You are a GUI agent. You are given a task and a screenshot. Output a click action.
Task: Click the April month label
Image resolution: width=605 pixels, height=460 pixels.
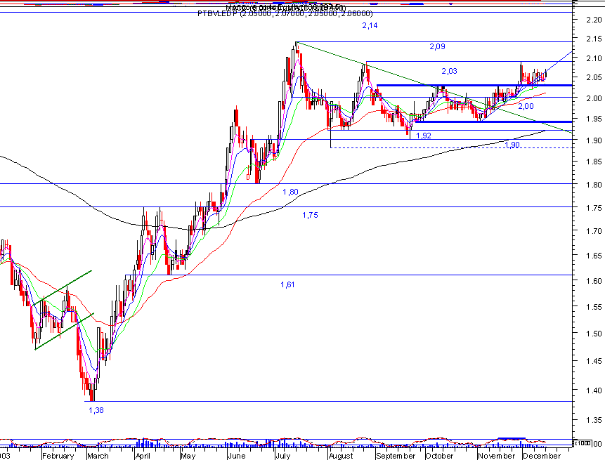point(143,456)
